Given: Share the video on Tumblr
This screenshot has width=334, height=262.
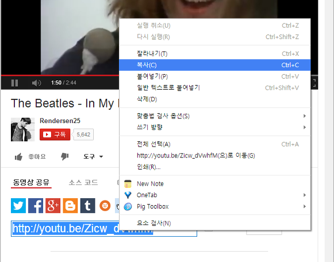Looking at the screenshot, I should click(88, 206).
